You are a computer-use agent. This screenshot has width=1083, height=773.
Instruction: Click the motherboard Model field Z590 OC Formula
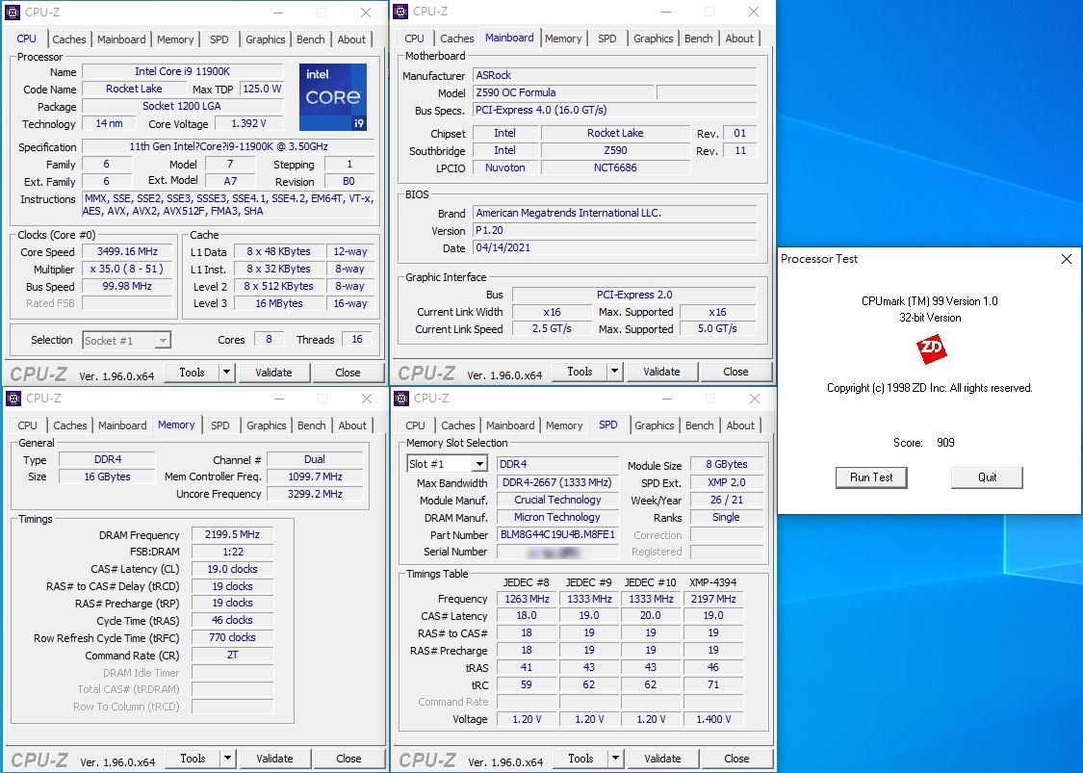(563, 92)
